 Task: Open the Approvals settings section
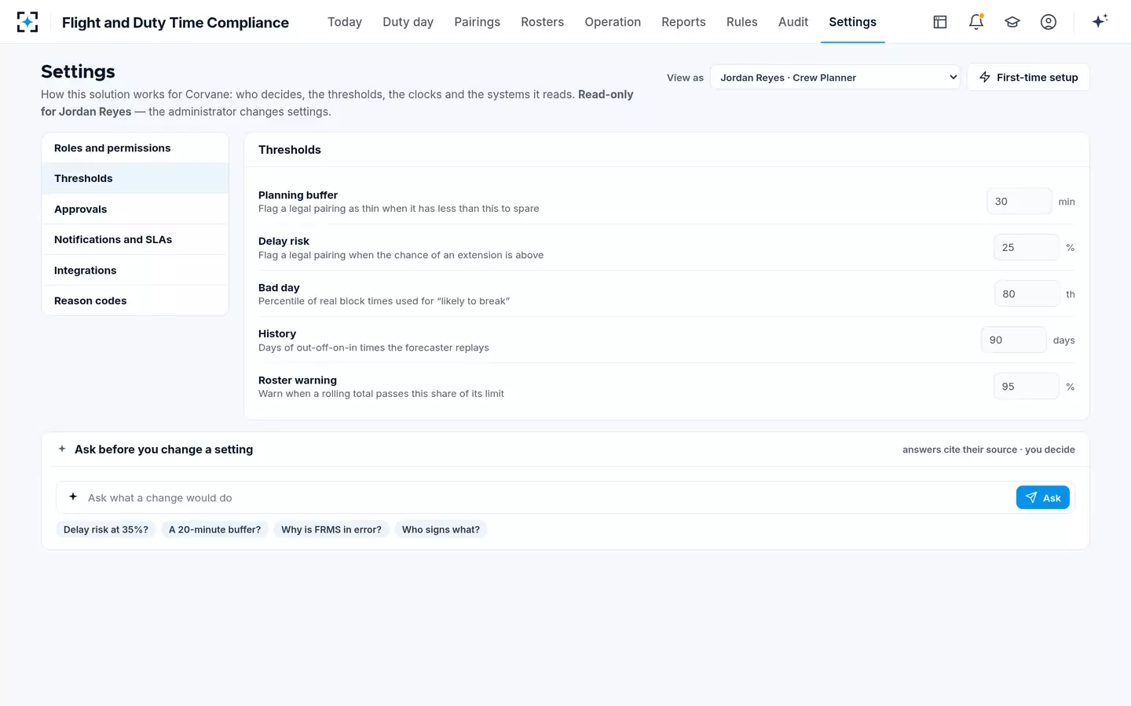(x=135, y=209)
